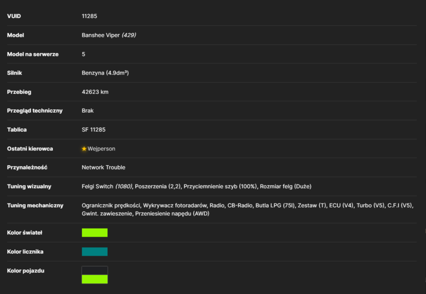The height and width of the screenshot is (294, 426).
Task: Select the green Kolor świateł swatch
Action: point(95,232)
